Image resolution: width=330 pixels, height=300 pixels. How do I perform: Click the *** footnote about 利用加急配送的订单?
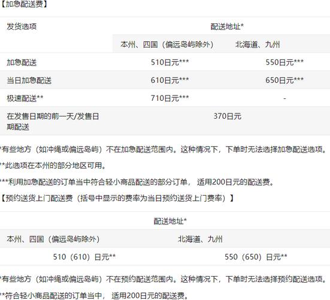pos(137,182)
